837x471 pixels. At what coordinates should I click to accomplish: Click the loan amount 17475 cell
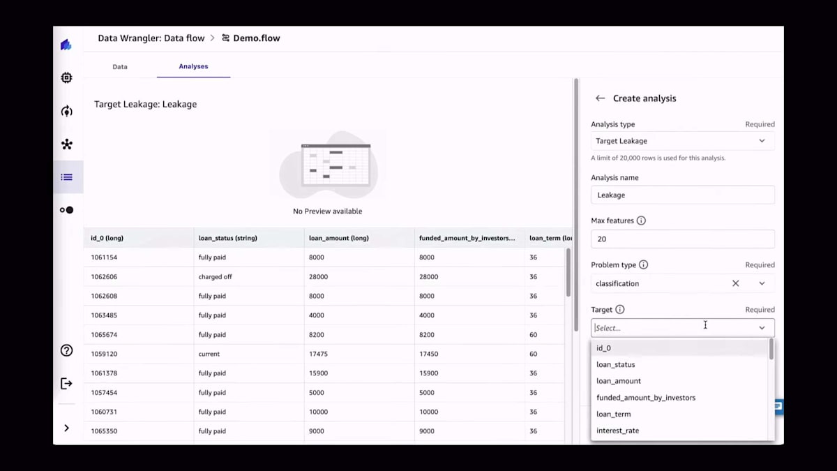tap(359, 354)
